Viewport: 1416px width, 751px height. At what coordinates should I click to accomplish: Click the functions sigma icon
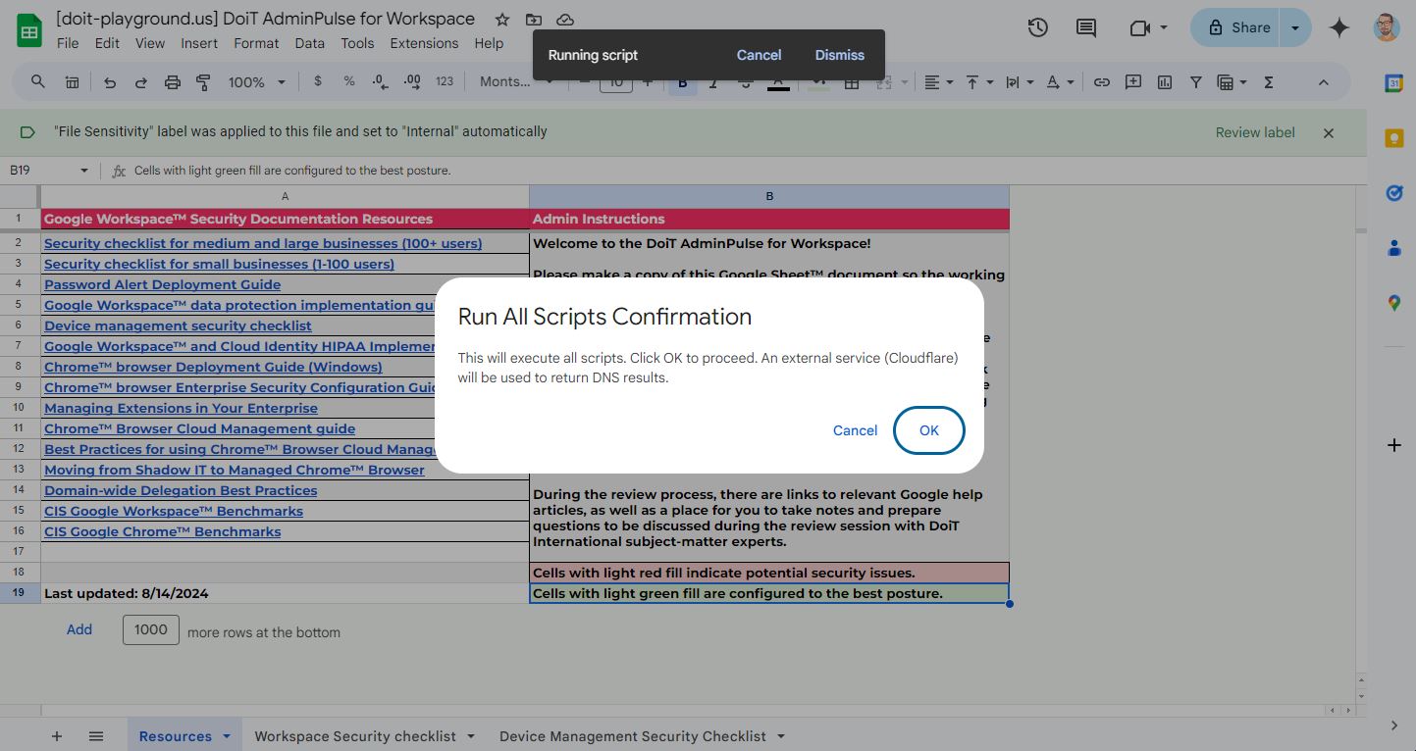(x=1269, y=82)
